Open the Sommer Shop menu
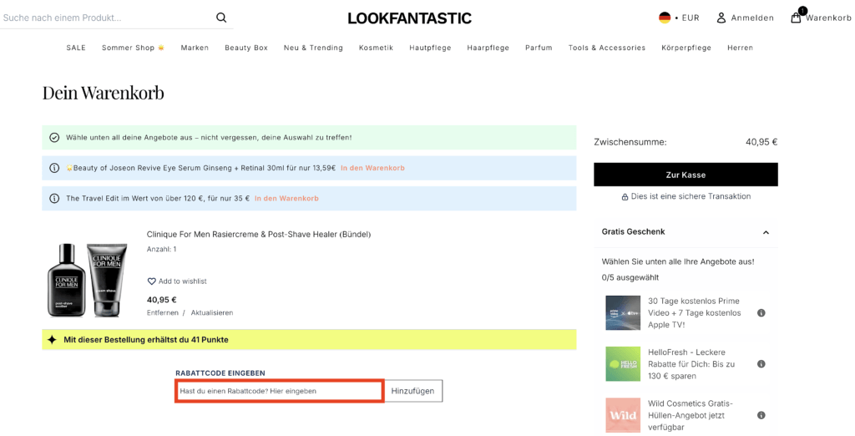Screen dimensions: 855x436 (x=133, y=48)
